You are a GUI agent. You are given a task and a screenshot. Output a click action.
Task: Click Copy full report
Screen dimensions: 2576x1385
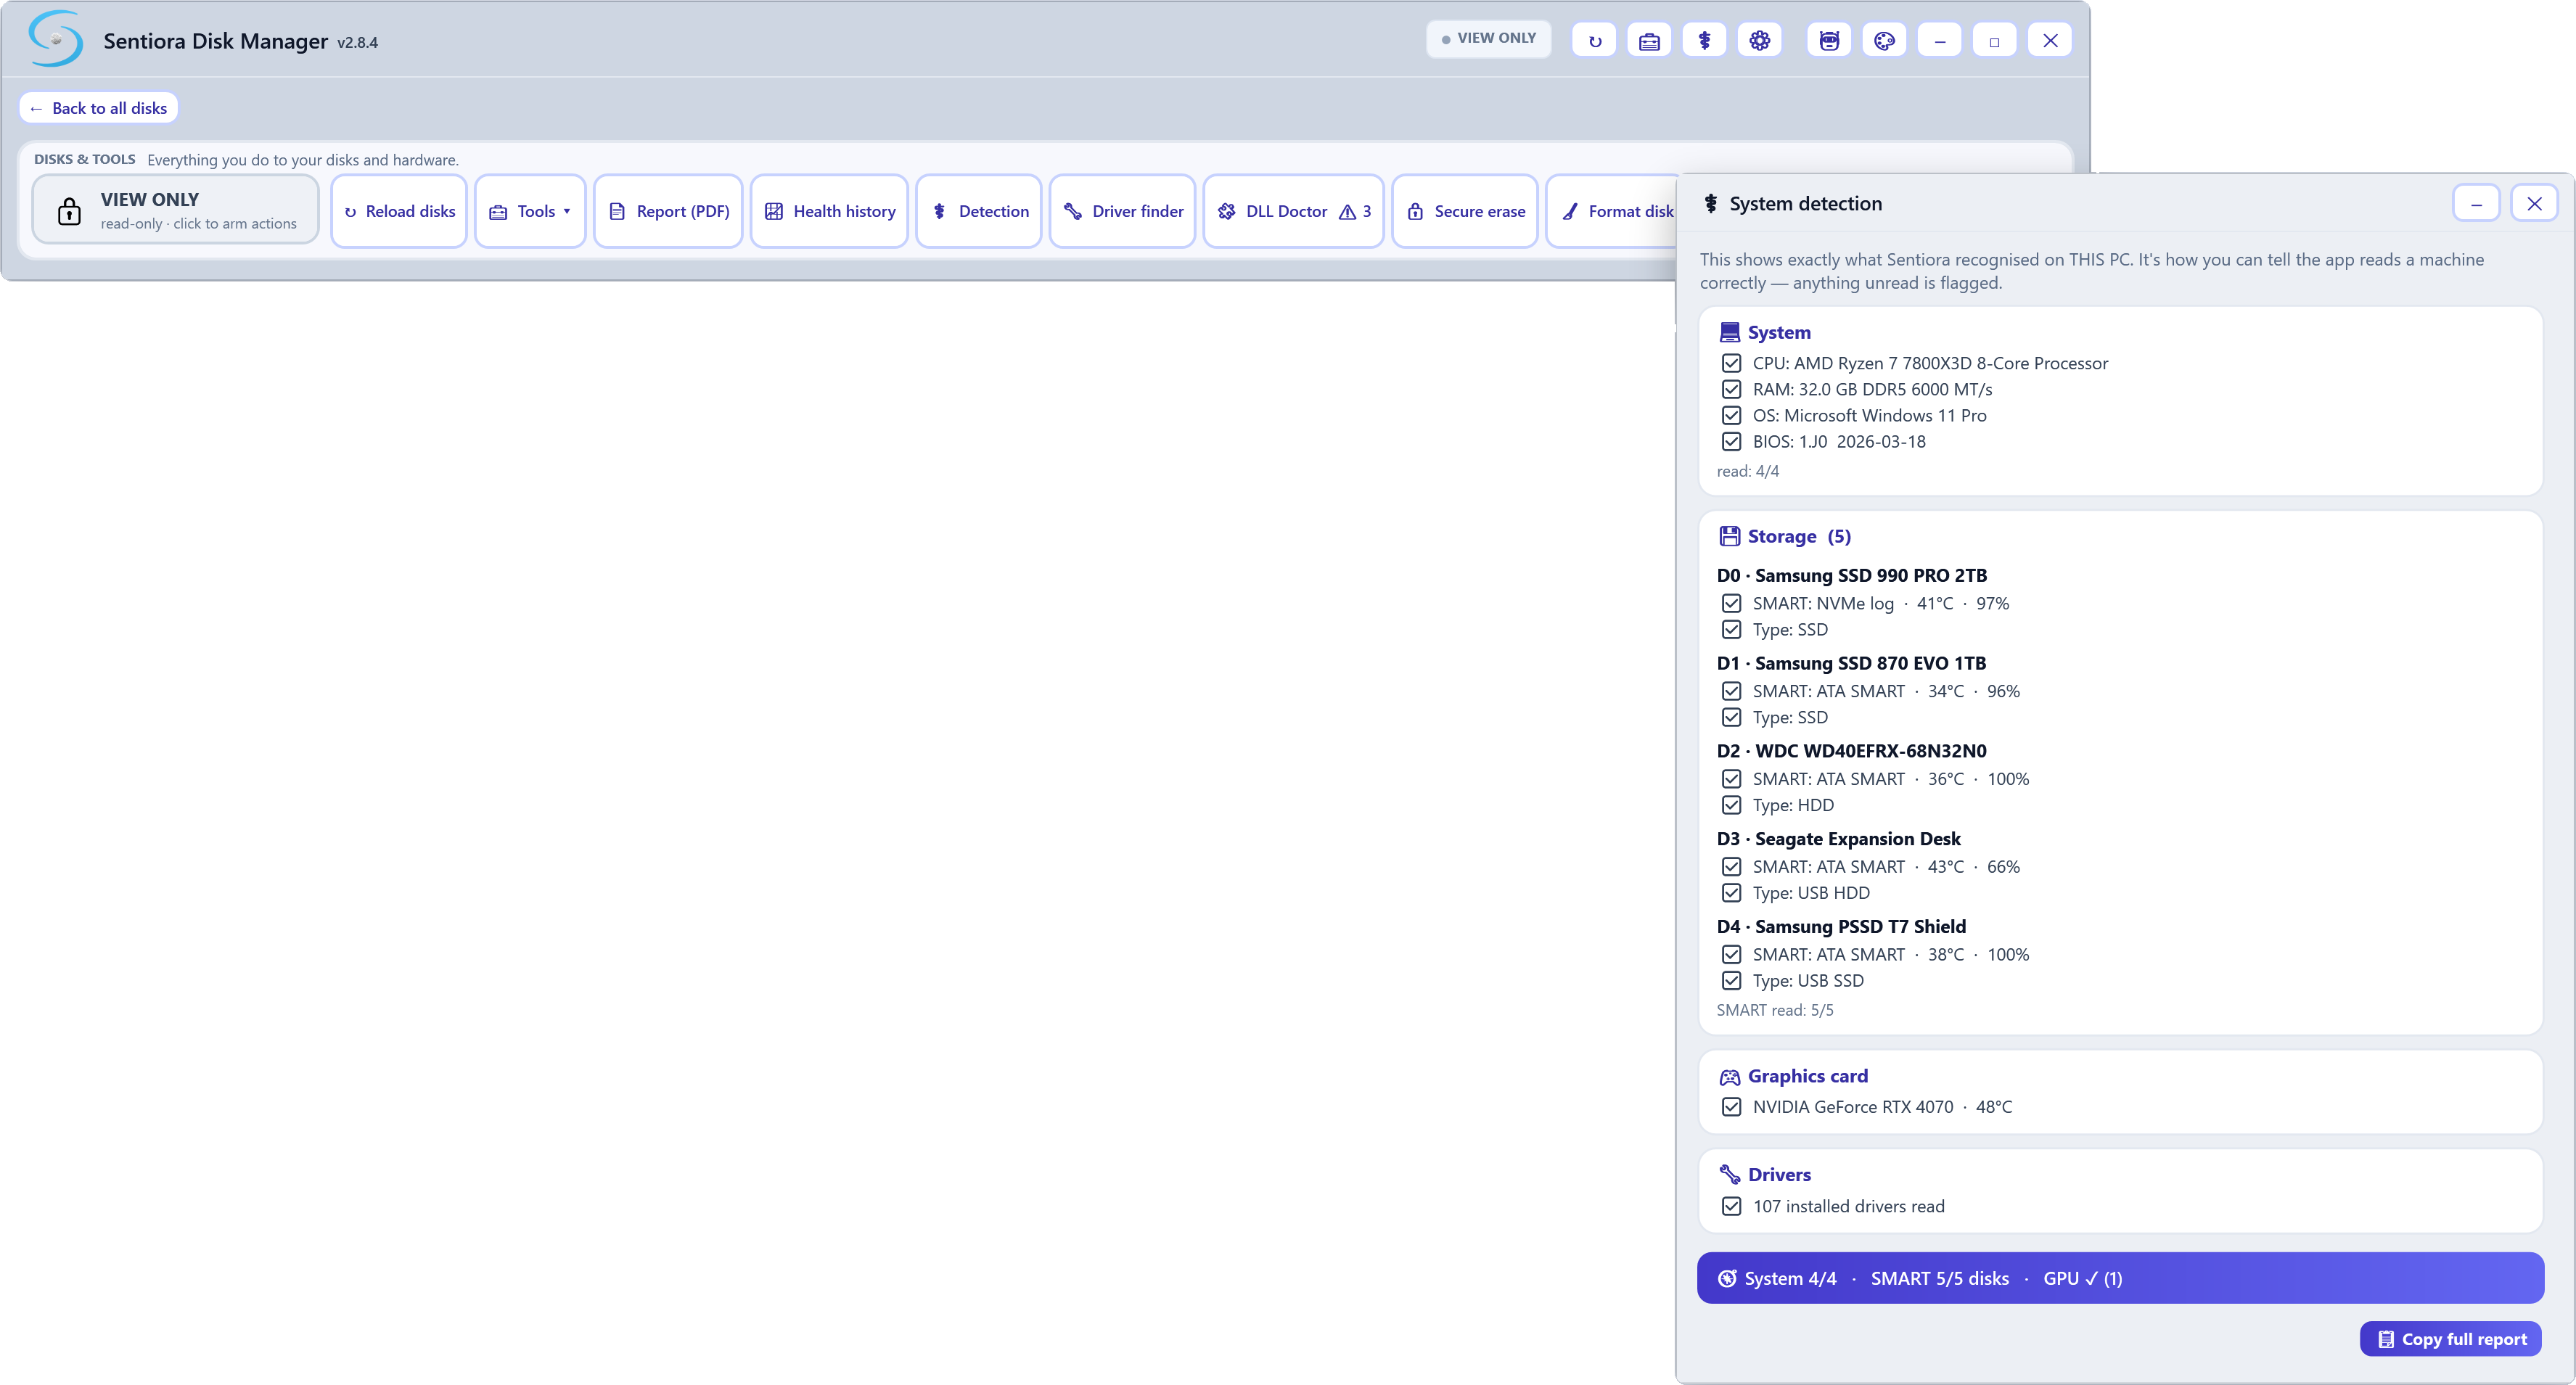(x=2451, y=1339)
